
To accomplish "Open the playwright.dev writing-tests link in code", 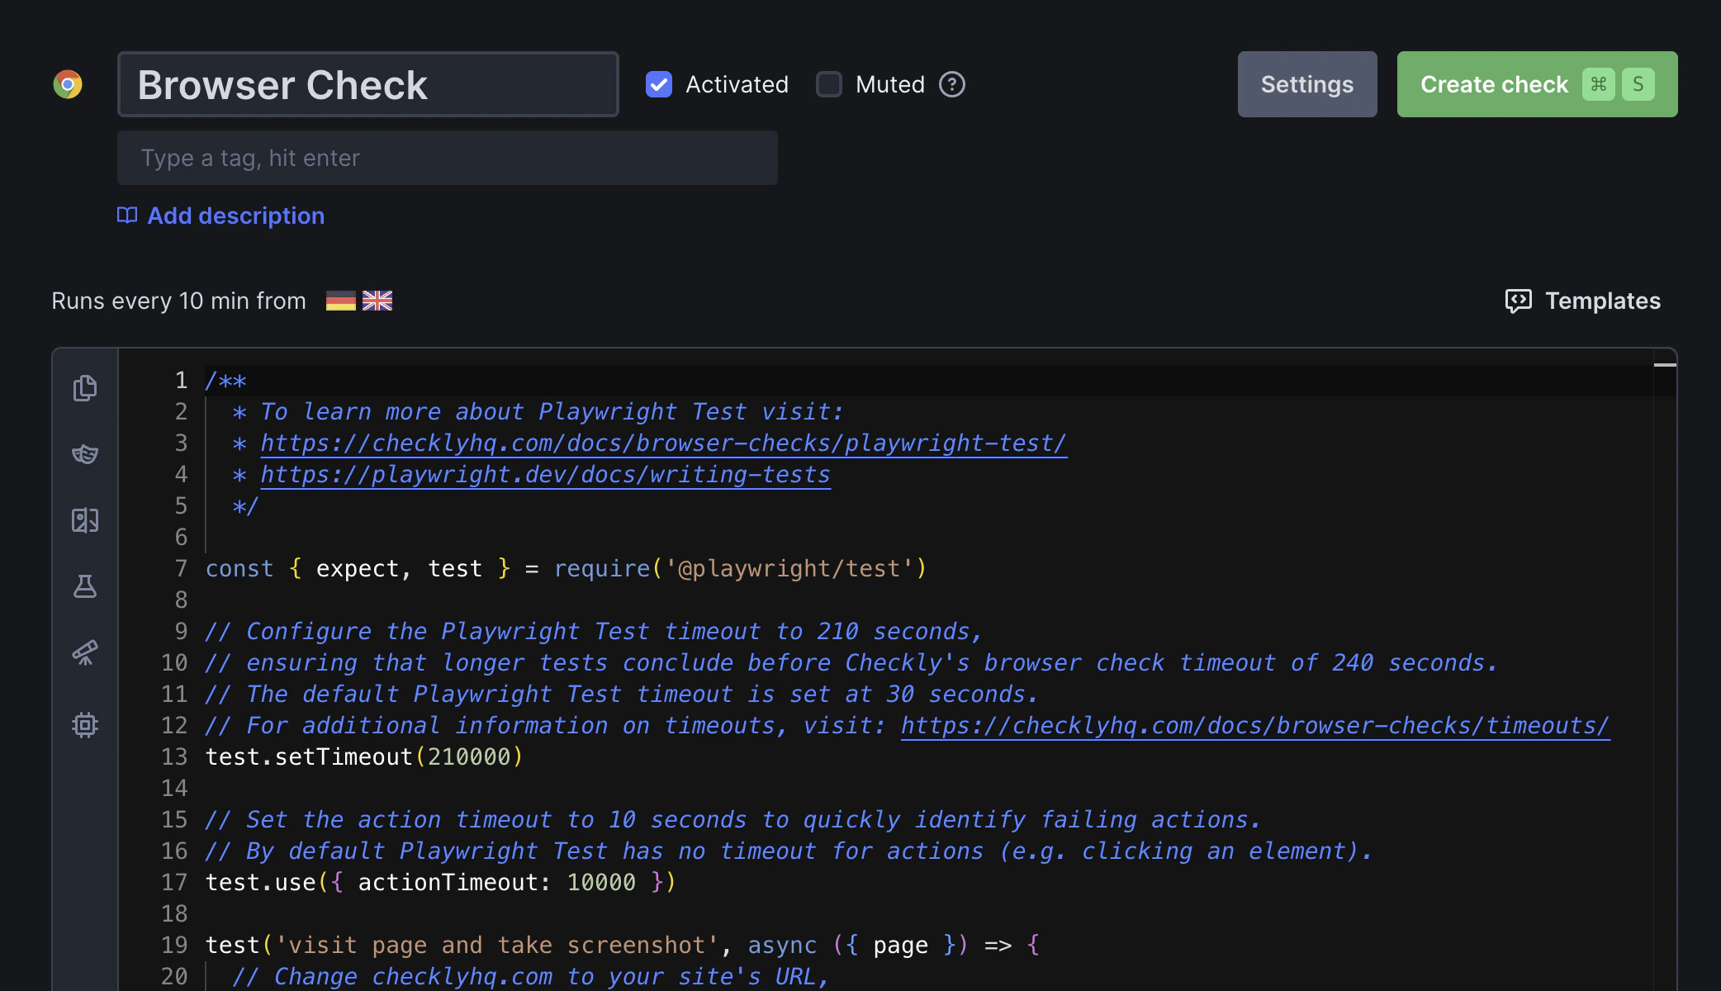I will click(x=545, y=474).
